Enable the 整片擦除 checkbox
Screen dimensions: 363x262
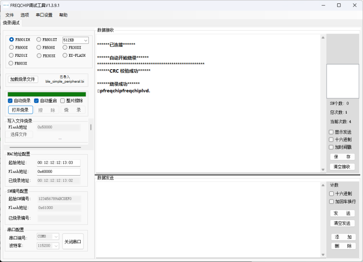(x=63, y=101)
